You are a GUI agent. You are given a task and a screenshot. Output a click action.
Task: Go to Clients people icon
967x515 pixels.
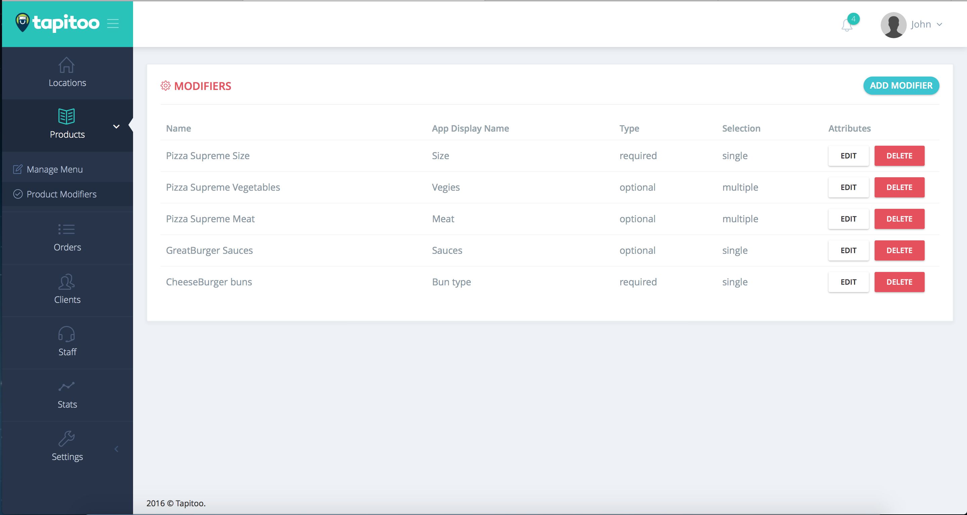(x=67, y=282)
